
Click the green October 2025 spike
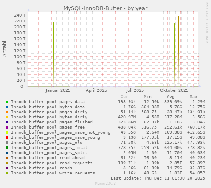[x=175, y=55]
